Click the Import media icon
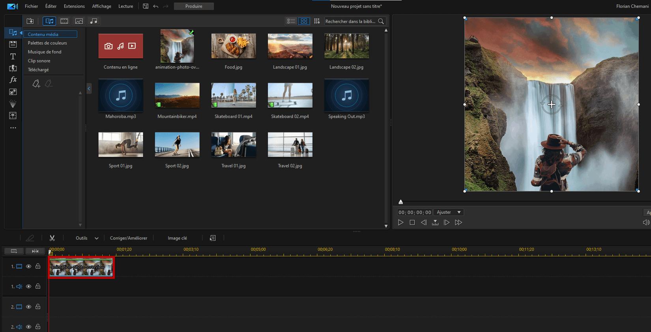 point(30,21)
